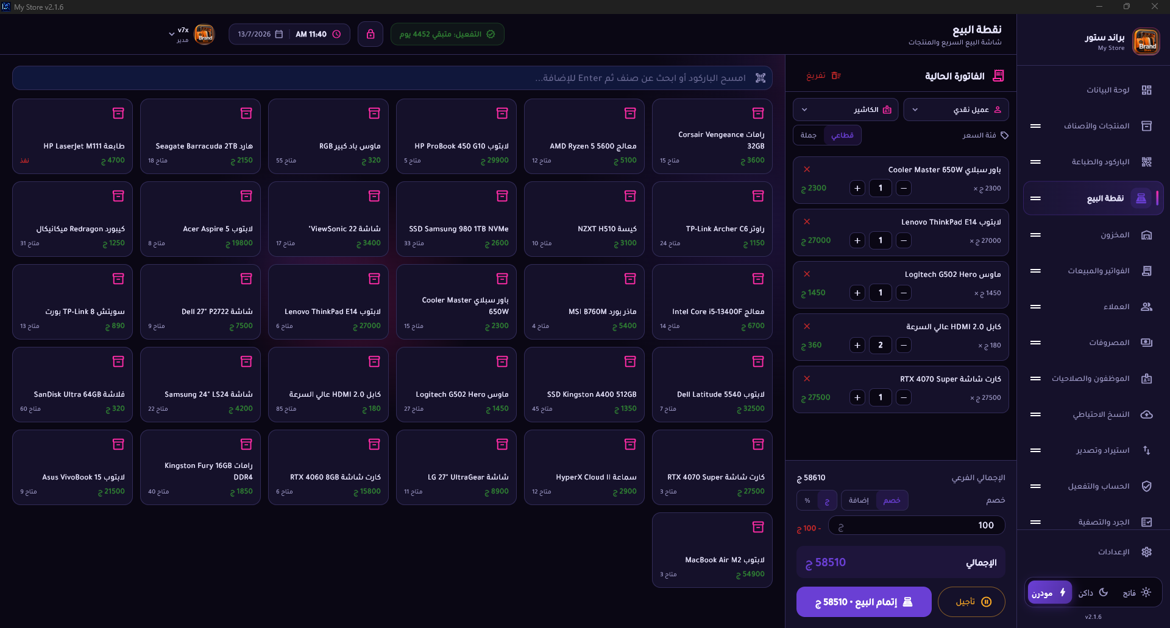Remove باور سبلاي Cooler Master 650W from invoice

(807, 169)
